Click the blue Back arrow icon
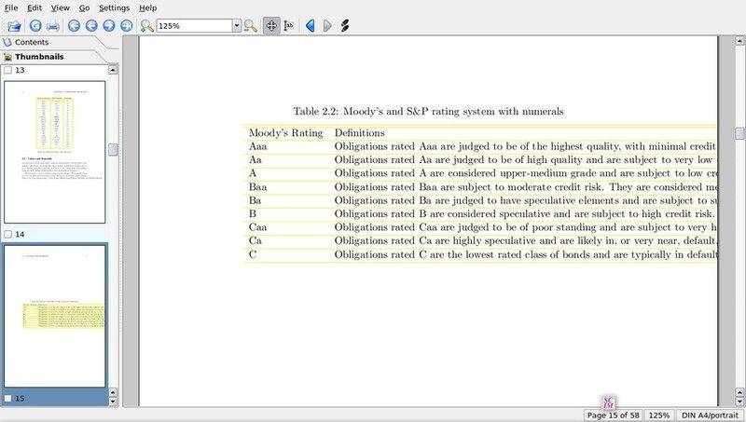This screenshot has height=422, width=746. 311,26
